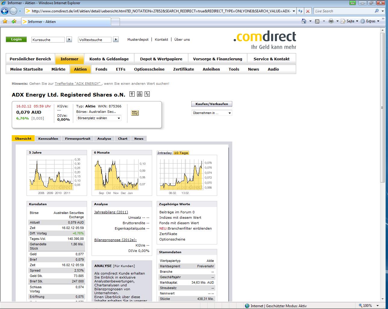The width and height of the screenshot is (388, 309).
Task: Refresh the quote using the arrows icon
Action: [147, 94]
